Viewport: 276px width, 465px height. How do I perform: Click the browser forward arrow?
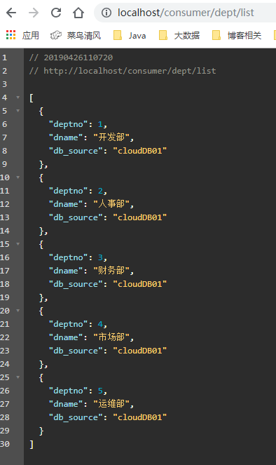[34, 13]
